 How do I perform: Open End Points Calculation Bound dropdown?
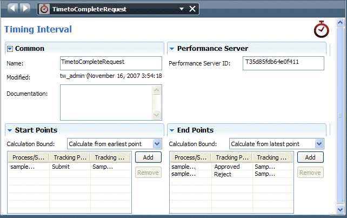319,144
